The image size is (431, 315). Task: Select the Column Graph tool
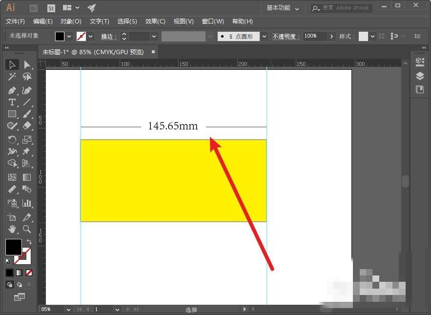pos(27,203)
